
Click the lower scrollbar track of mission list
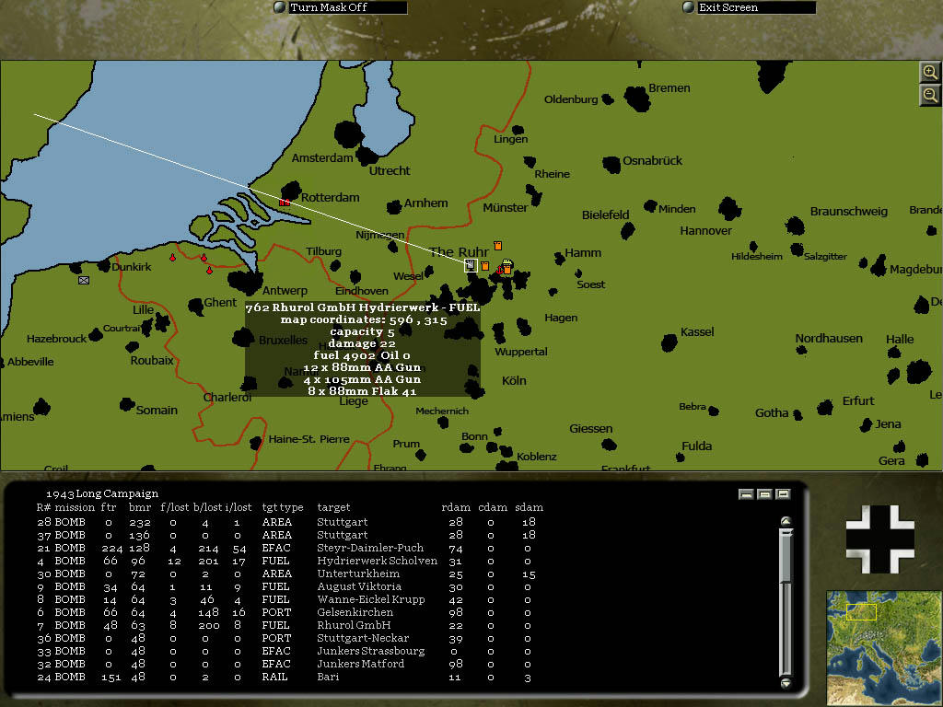tap(786, 629)
